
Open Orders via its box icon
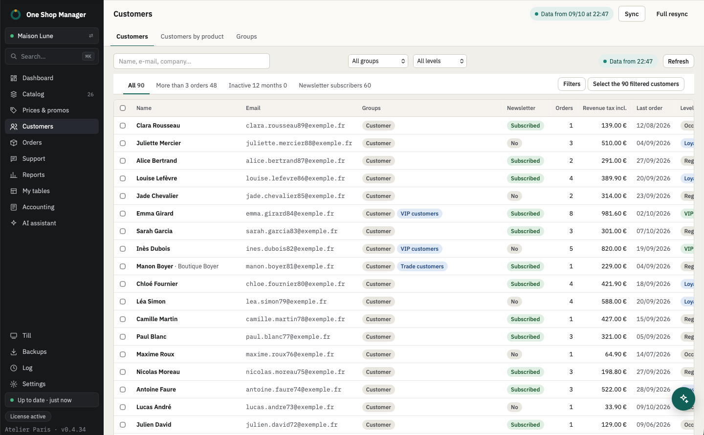pos(14,143)
